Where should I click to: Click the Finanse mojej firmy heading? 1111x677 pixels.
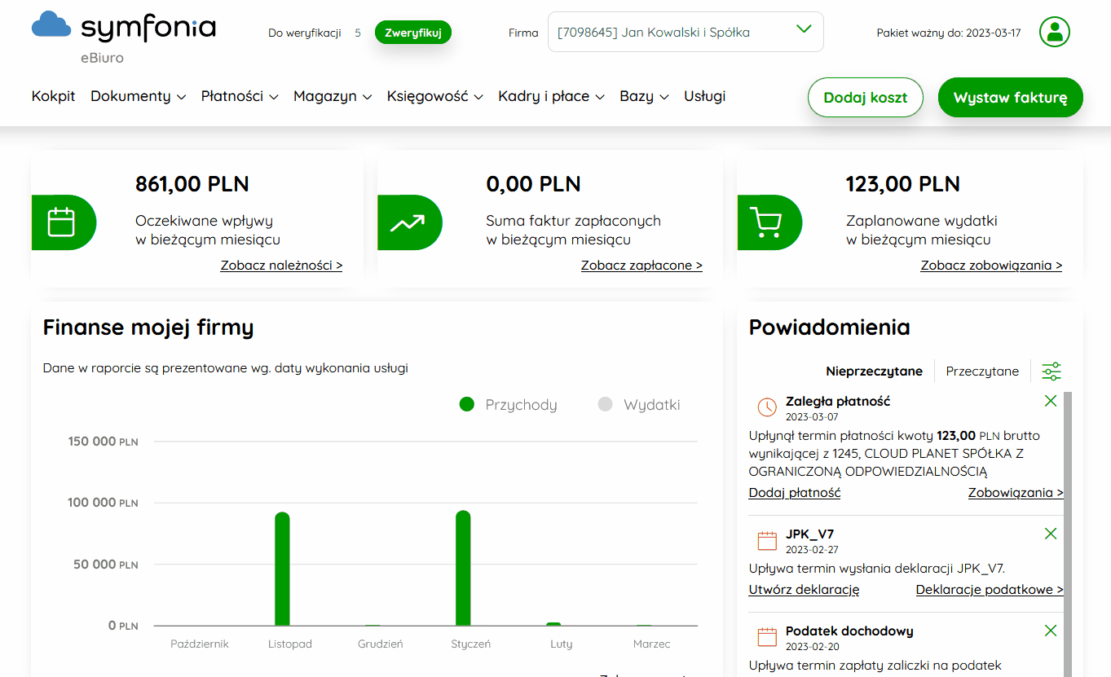148,328
